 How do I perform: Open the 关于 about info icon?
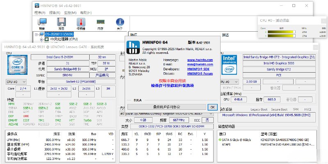120,22
